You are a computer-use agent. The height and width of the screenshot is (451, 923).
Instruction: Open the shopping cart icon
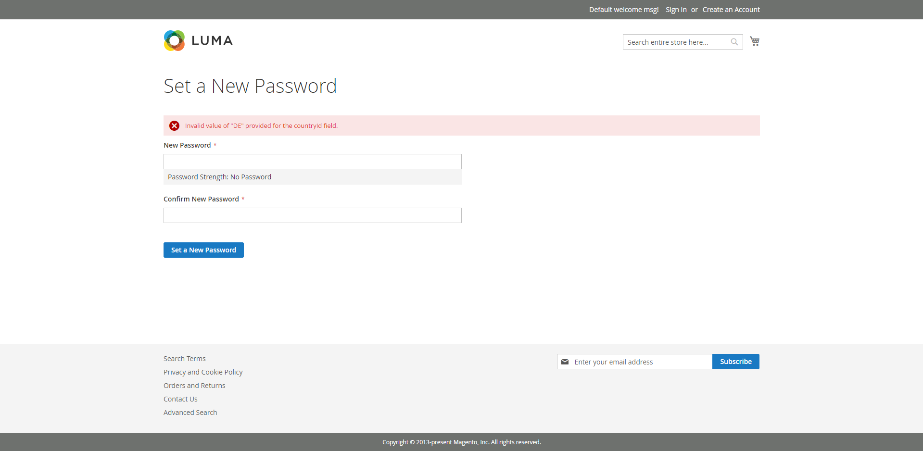755,41
